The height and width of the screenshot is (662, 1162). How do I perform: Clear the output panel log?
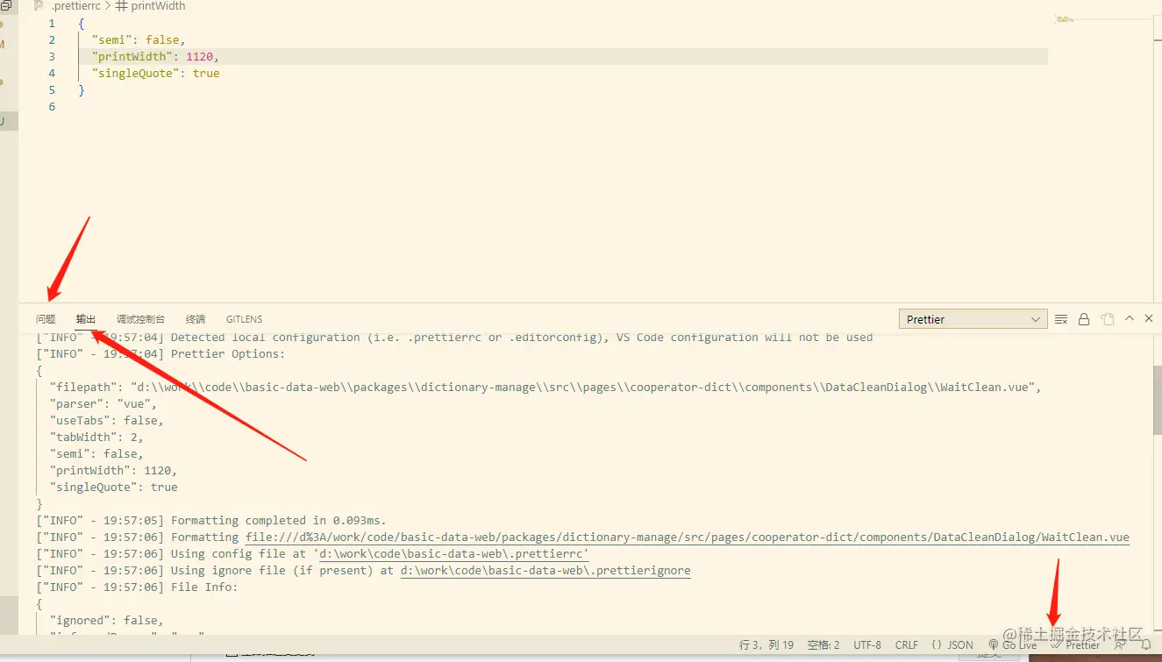point(1061,319)
